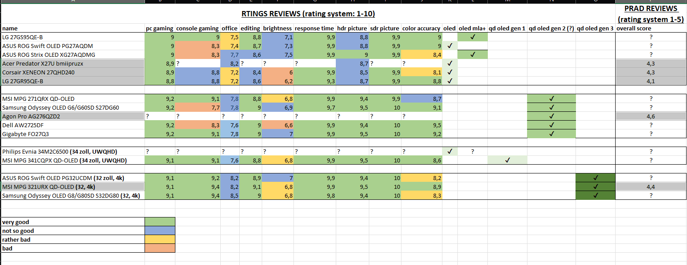687x265 pixels.
Task: Click the oled checkmark in Corsair XENEON row
Action: [449, 72]
